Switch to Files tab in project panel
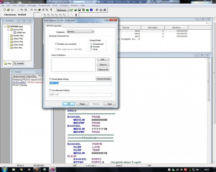216x172 pixels. click(x=8, y=64)
